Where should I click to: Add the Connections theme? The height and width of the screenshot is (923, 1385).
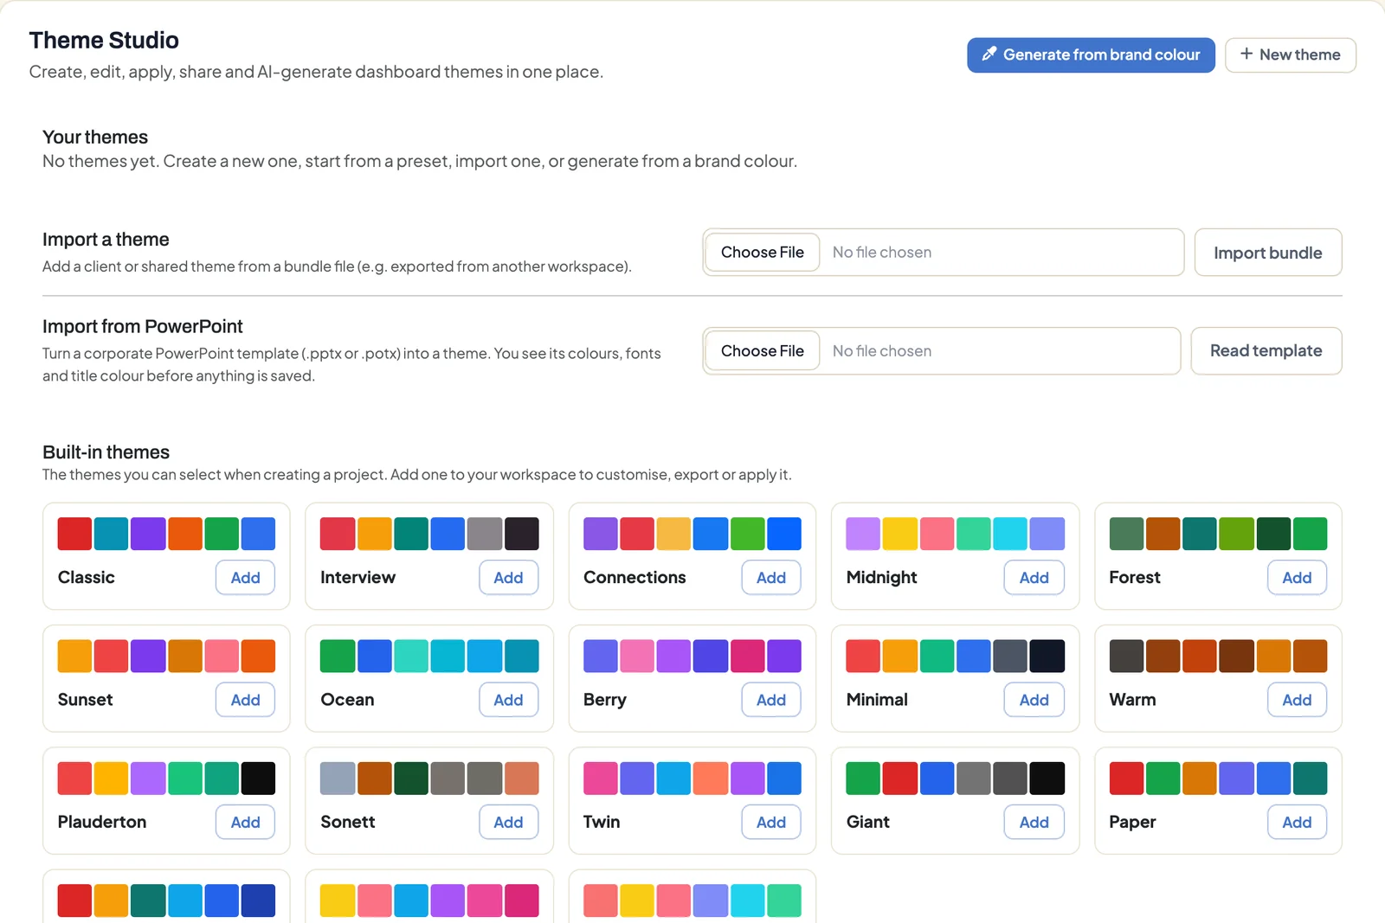coord(770,577)
